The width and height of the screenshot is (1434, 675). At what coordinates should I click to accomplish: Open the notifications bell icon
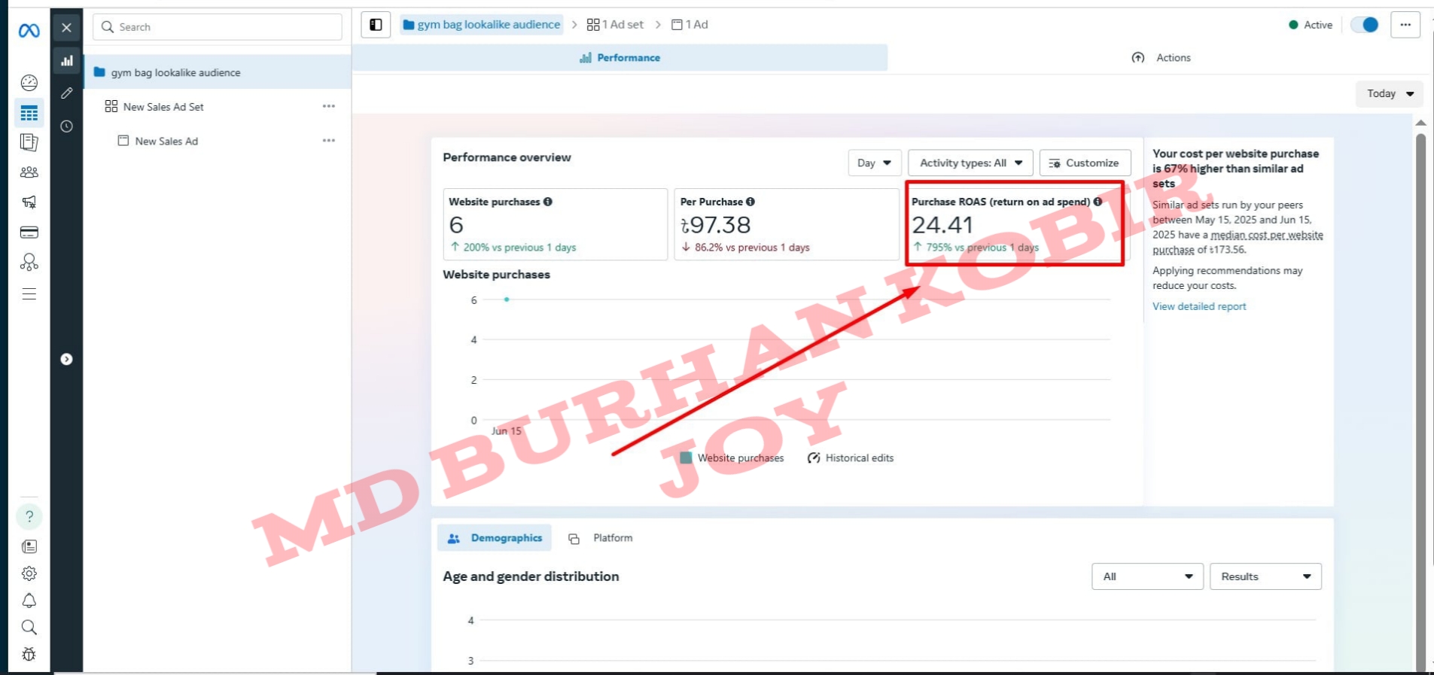pyautogui.click(x=29, y=601)
